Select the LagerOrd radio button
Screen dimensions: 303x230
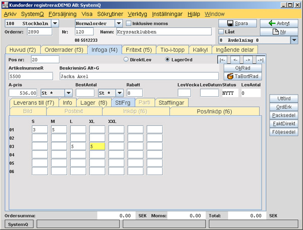[x=167, y=60]
